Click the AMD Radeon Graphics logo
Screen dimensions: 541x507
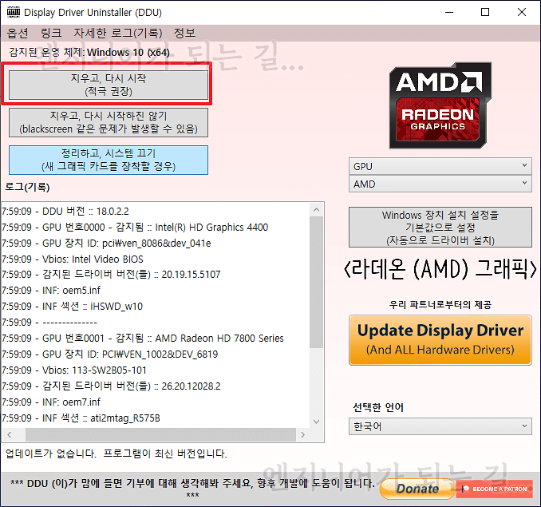(440, 105)
